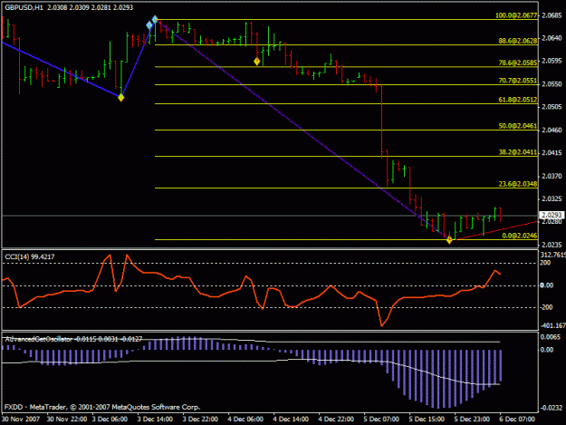Click the 6 Dec 07:00 time axis label
566x425 pixels.
[517, 420]
